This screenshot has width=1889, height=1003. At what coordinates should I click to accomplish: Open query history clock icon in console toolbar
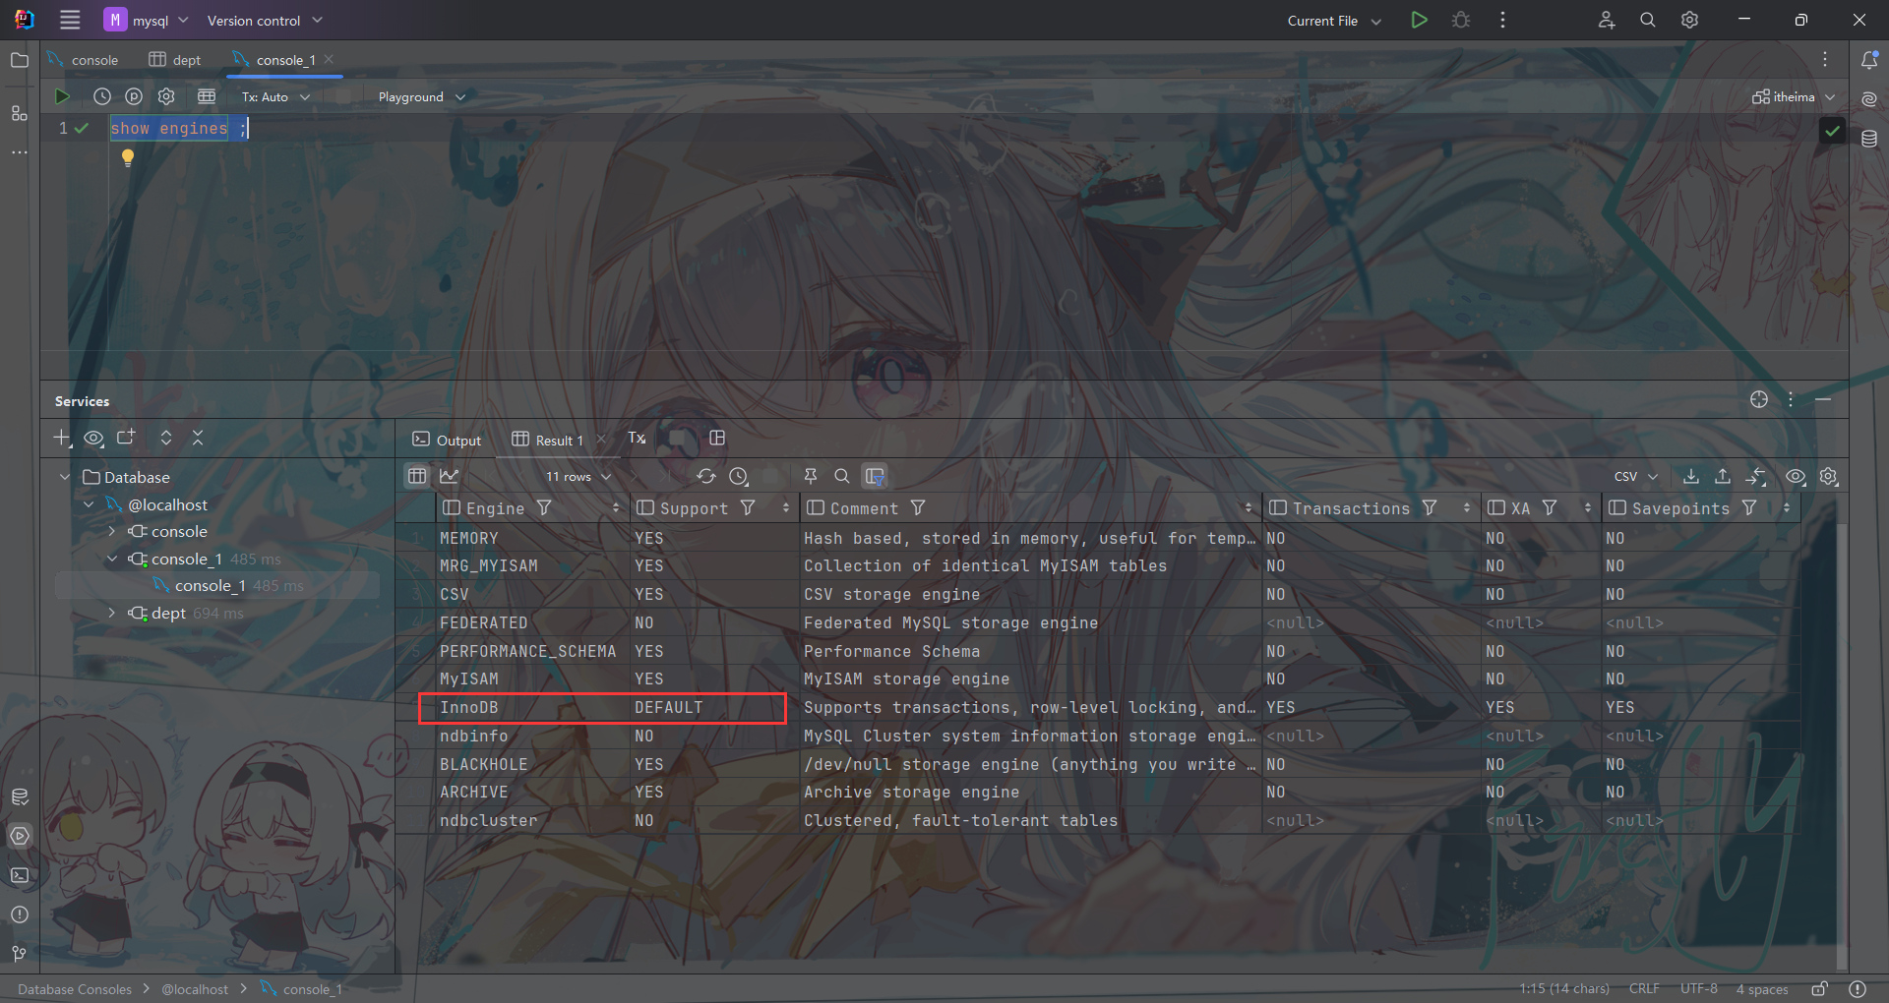coord(101,96)
